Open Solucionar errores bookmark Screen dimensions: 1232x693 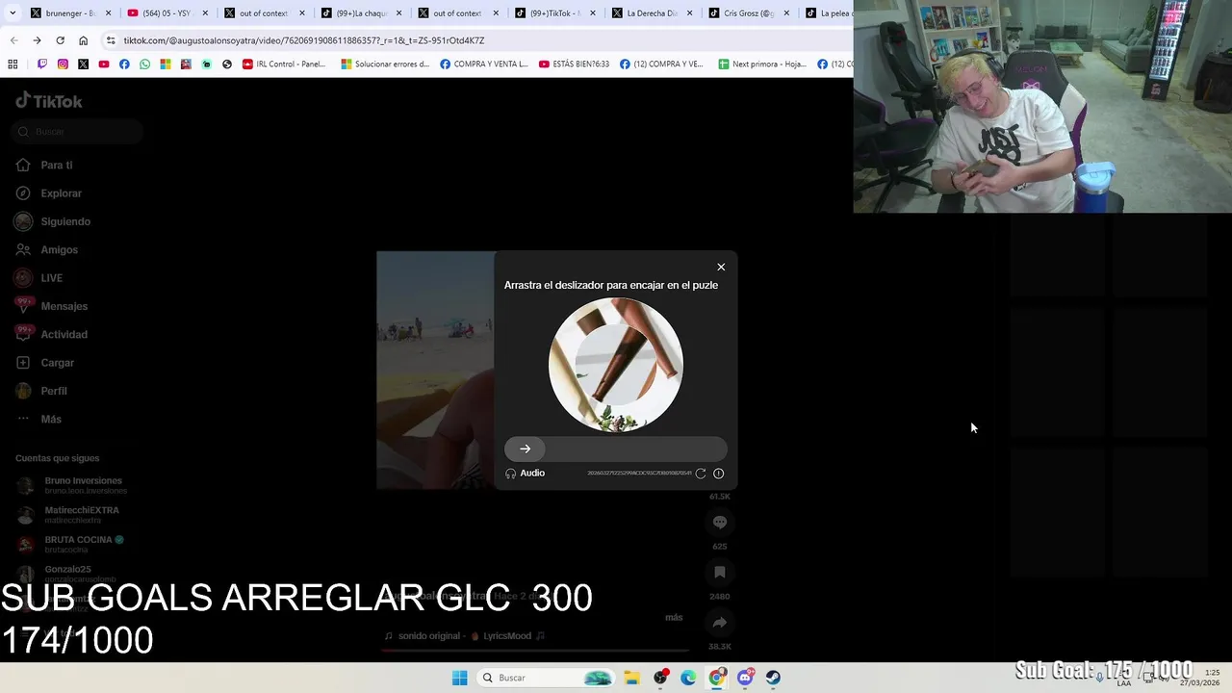(385, 64)
